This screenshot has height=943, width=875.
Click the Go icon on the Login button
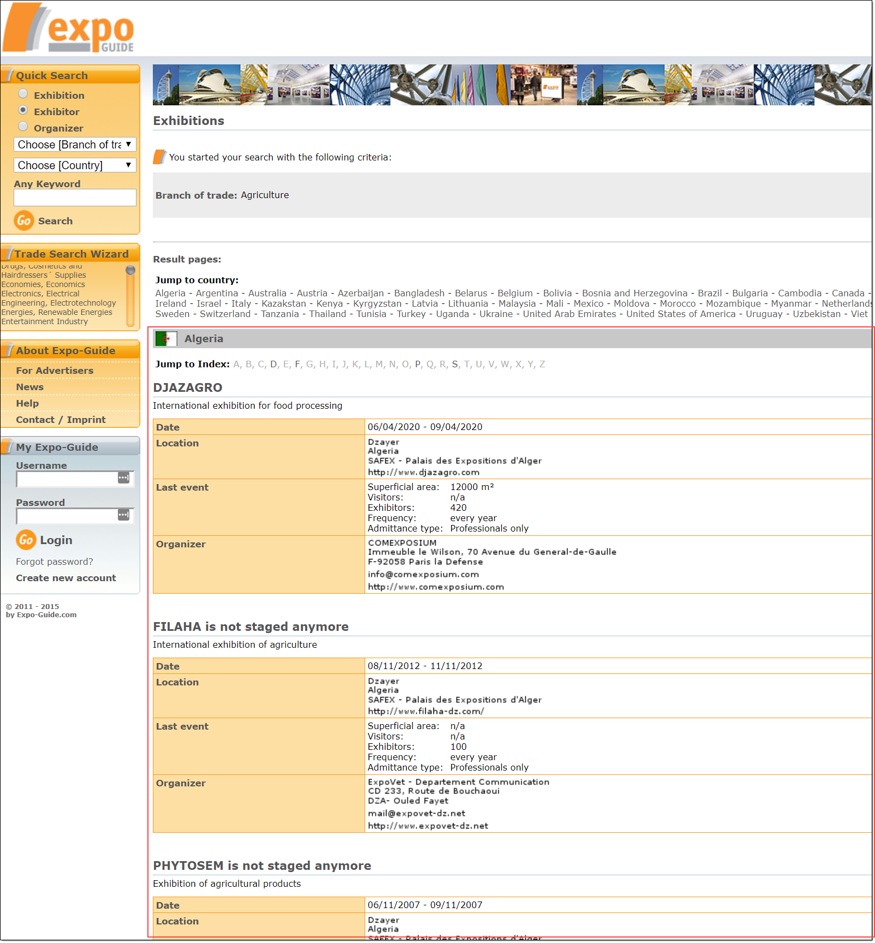[x=26, y=540]
